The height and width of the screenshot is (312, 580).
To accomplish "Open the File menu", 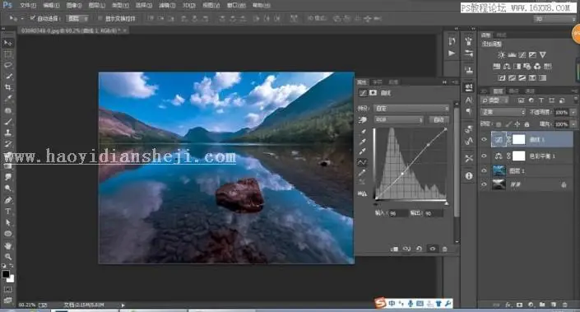I will (x=28, y=5).
